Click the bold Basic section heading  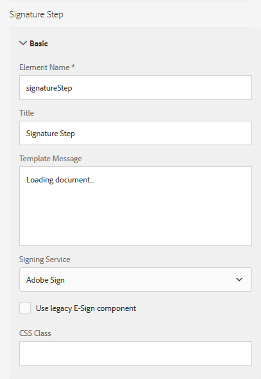(x=38, y=44)
